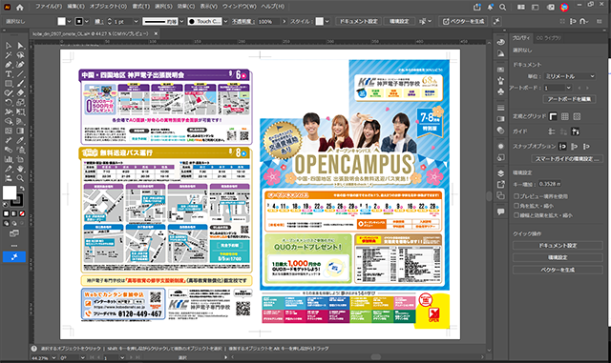Switch to the CC ライブラリ tab
Viewport: 611px width, 363px height.
(x=549, y=38)
